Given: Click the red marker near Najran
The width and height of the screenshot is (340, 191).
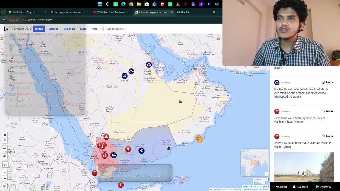Looking at the screenshot, I should pyautogui.click(x=106, y=137).
